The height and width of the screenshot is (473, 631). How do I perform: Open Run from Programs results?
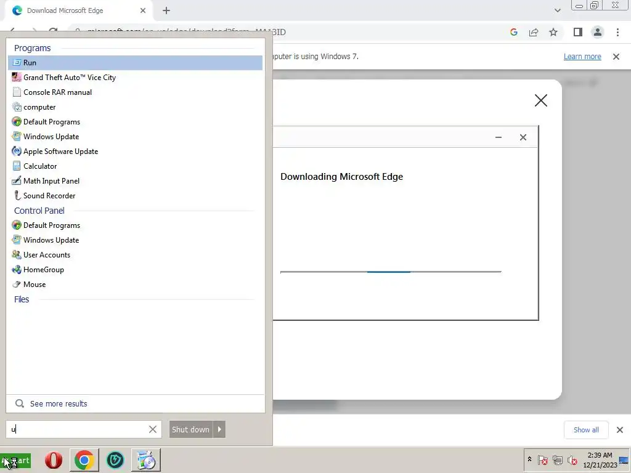135,63
